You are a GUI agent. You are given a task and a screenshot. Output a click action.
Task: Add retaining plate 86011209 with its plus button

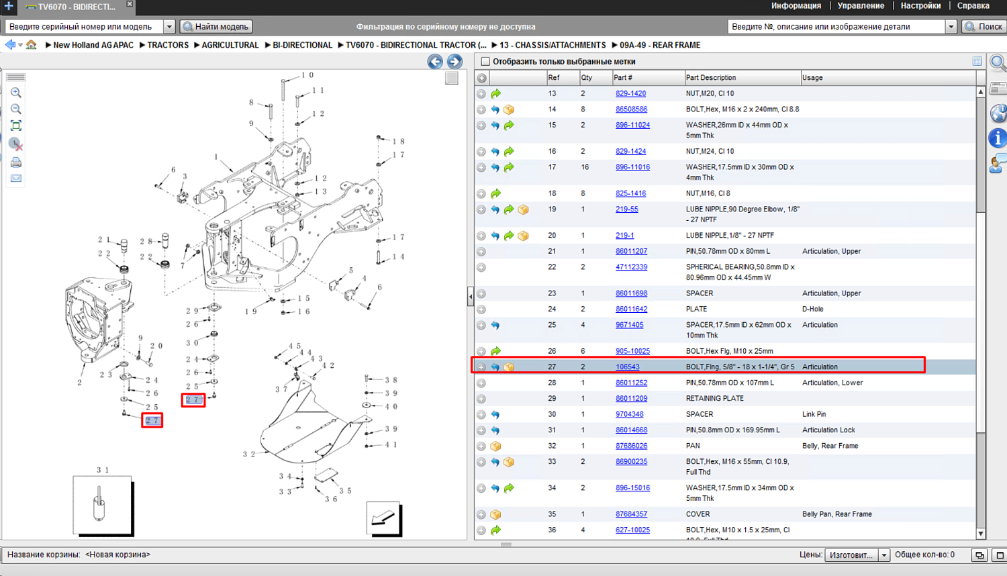click(x=481, y=399)
